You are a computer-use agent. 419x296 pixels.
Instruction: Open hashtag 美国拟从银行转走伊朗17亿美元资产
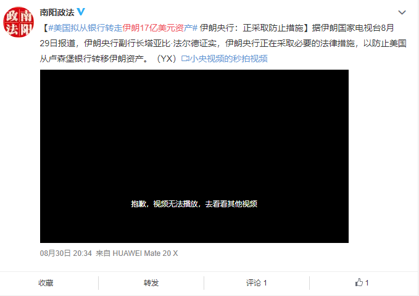click(x=123, y=28)
